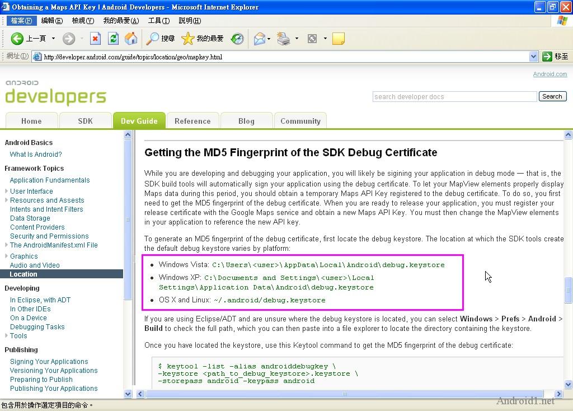Open Data Storage link
Screen dimensions: 573x411
coord(30,218)
